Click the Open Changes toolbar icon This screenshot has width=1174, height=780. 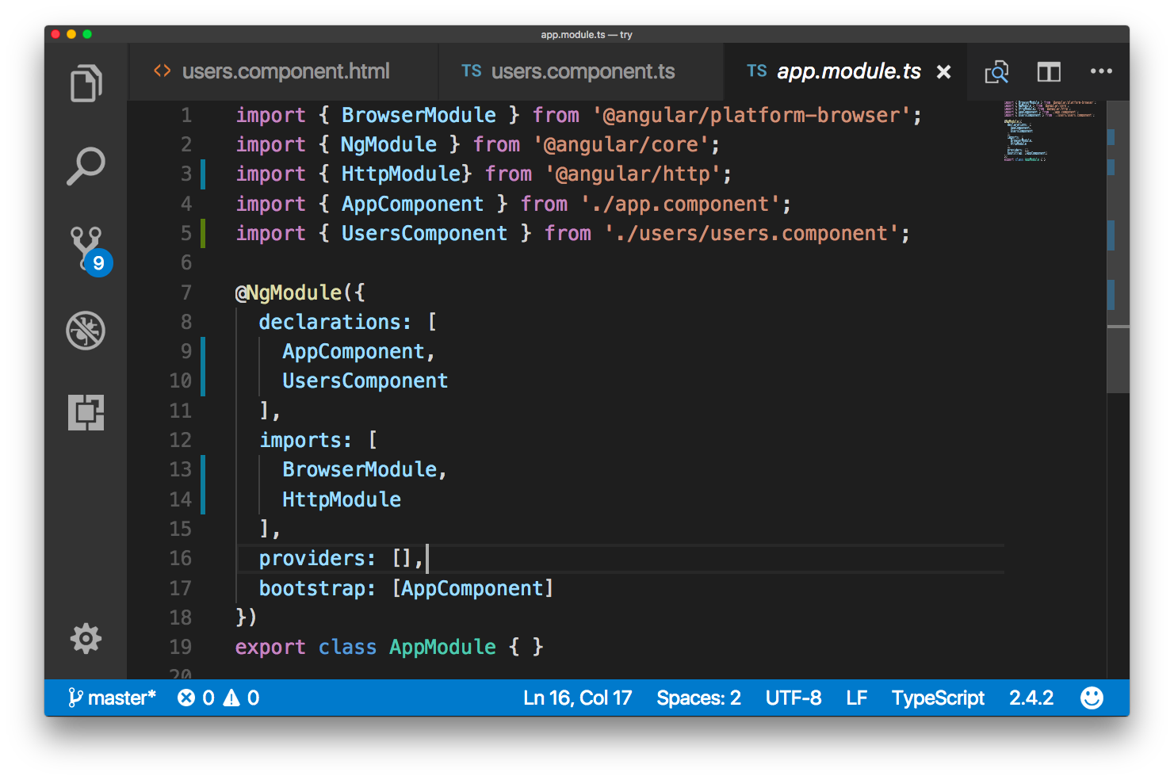click(x=996, y=71)
